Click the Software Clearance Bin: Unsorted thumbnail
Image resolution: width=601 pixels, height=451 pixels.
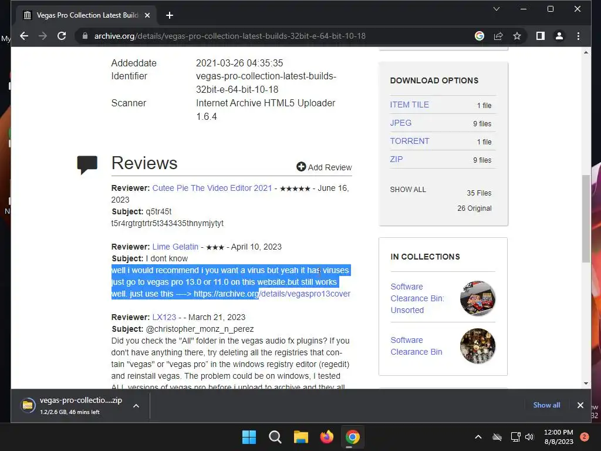[478, 298]
